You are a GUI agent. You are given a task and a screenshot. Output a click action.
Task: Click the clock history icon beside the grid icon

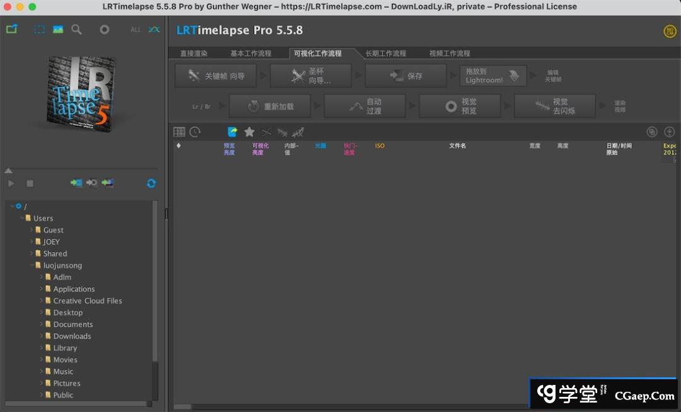195,132
